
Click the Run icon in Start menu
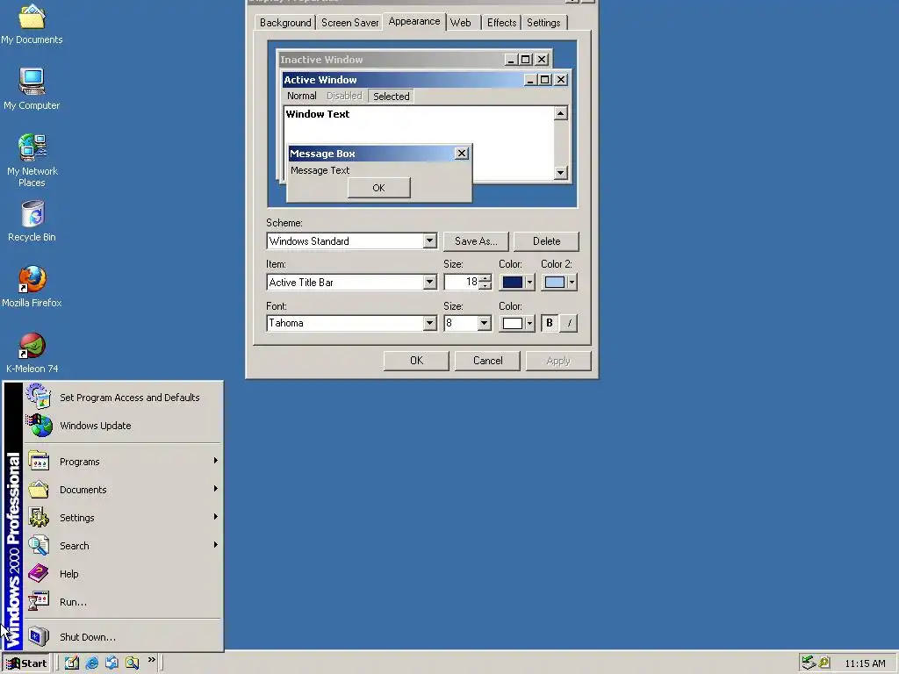click(39, 601)
